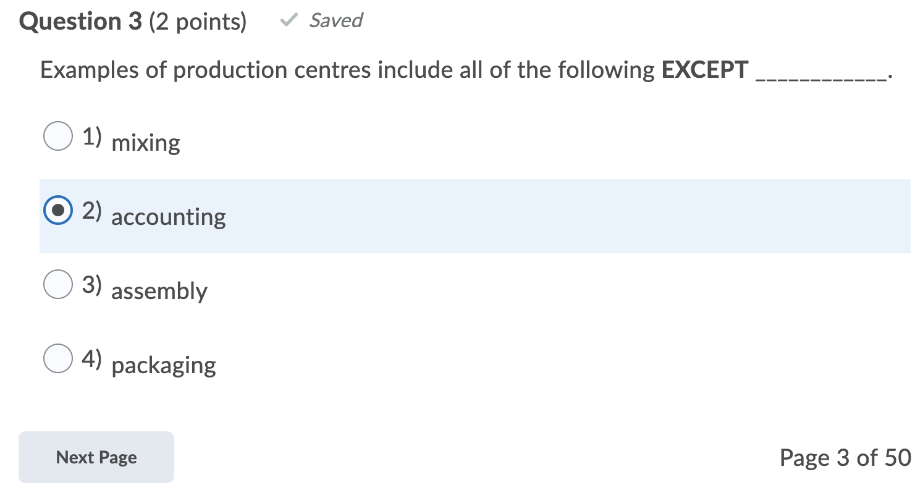The width and height of the screenshot is (923, 498).
Task: Click the selected 'accounting' radio button
Action: 57,210
